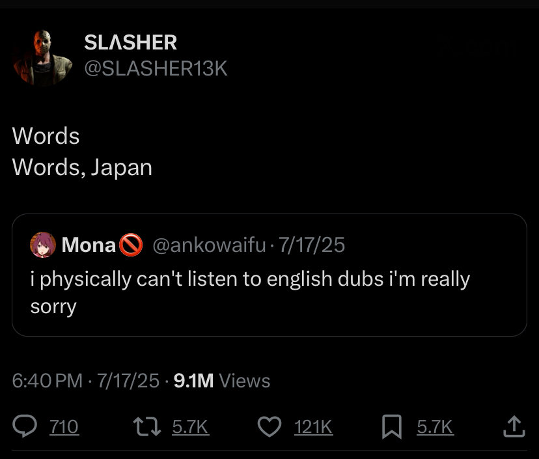Click the quoted tweet's 7/17/25 date
The height and width of the screenshot is (459, 539).
pos(311,245)
